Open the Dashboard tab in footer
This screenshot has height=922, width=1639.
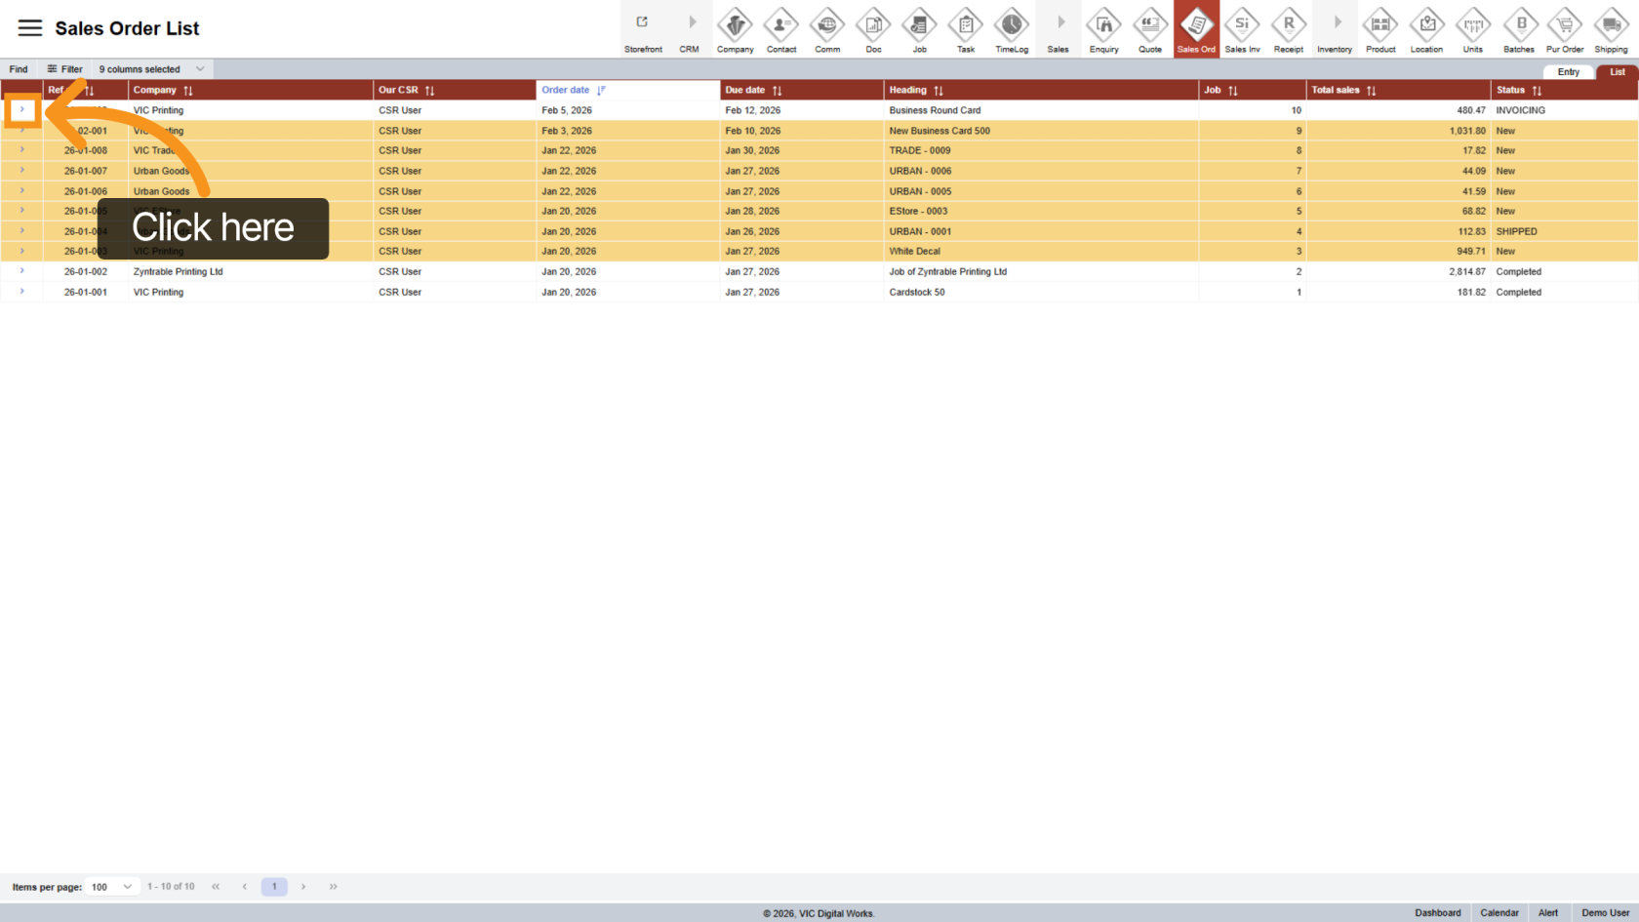[1437, 913]
